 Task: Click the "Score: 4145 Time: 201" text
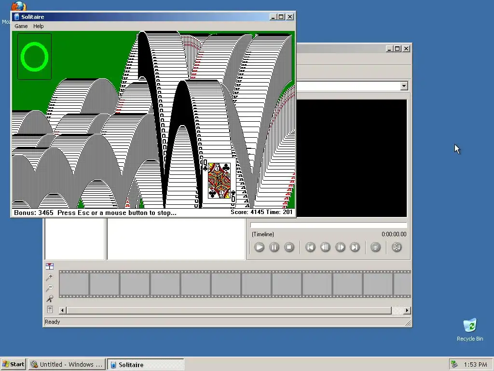(261, 212)
